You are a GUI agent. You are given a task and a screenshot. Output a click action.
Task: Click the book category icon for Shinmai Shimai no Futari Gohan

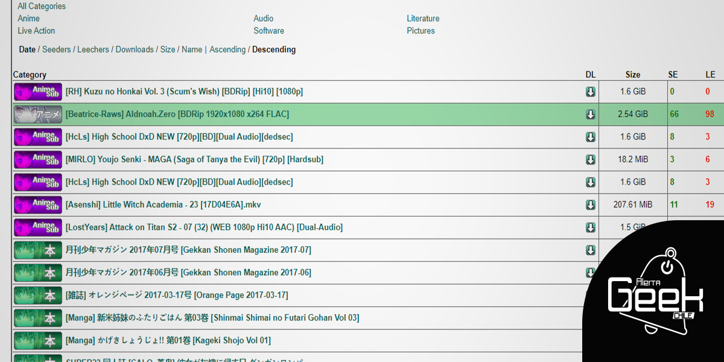[38, 318]
